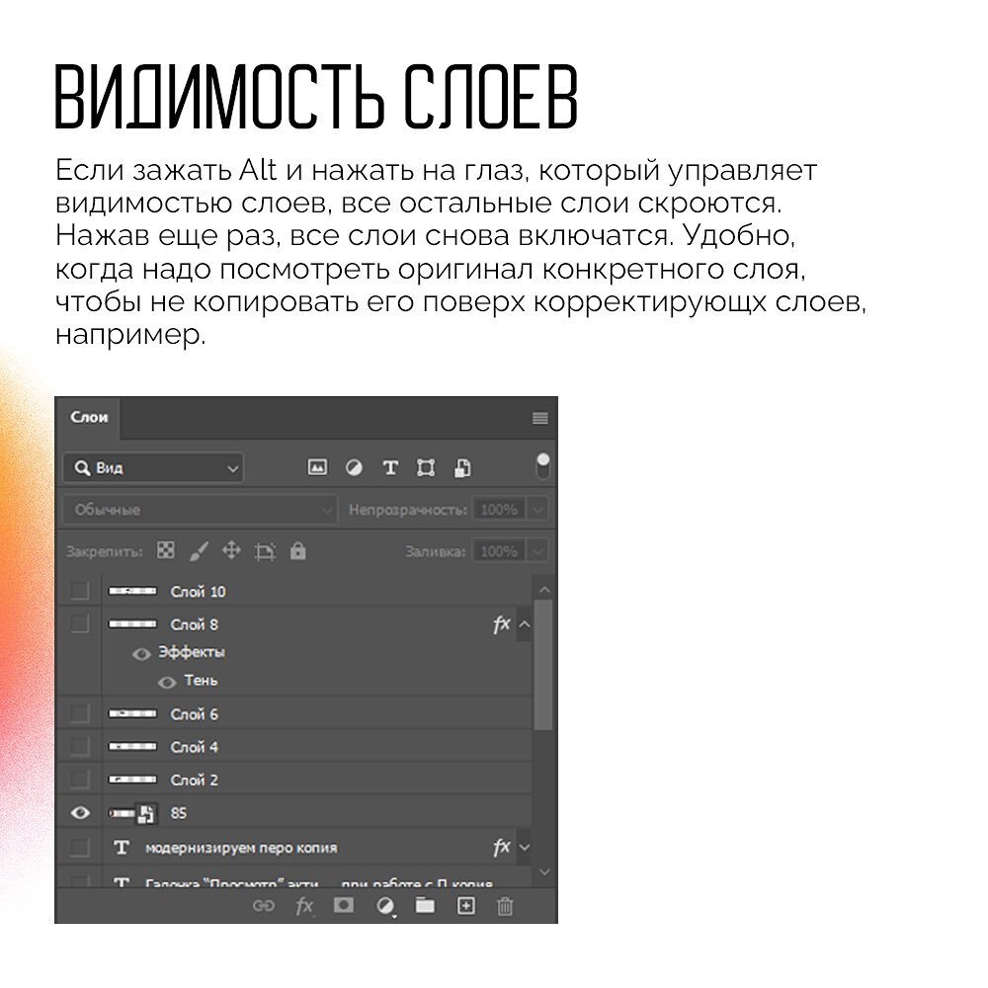Show Слой 2 visibility box
Image resolution: width=988 pixels, height=988 pixels.
(x=79, y=780)
